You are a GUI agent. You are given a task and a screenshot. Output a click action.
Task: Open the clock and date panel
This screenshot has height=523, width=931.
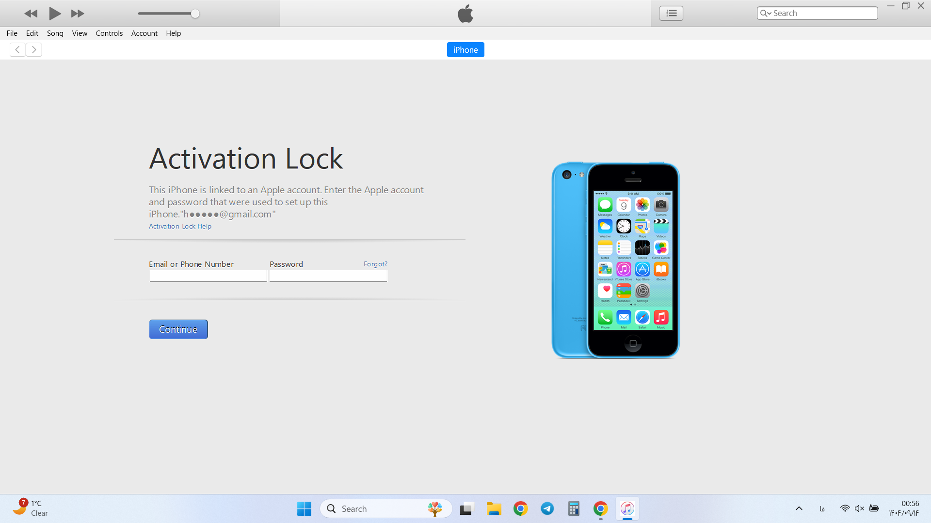(x=904, y=508)
